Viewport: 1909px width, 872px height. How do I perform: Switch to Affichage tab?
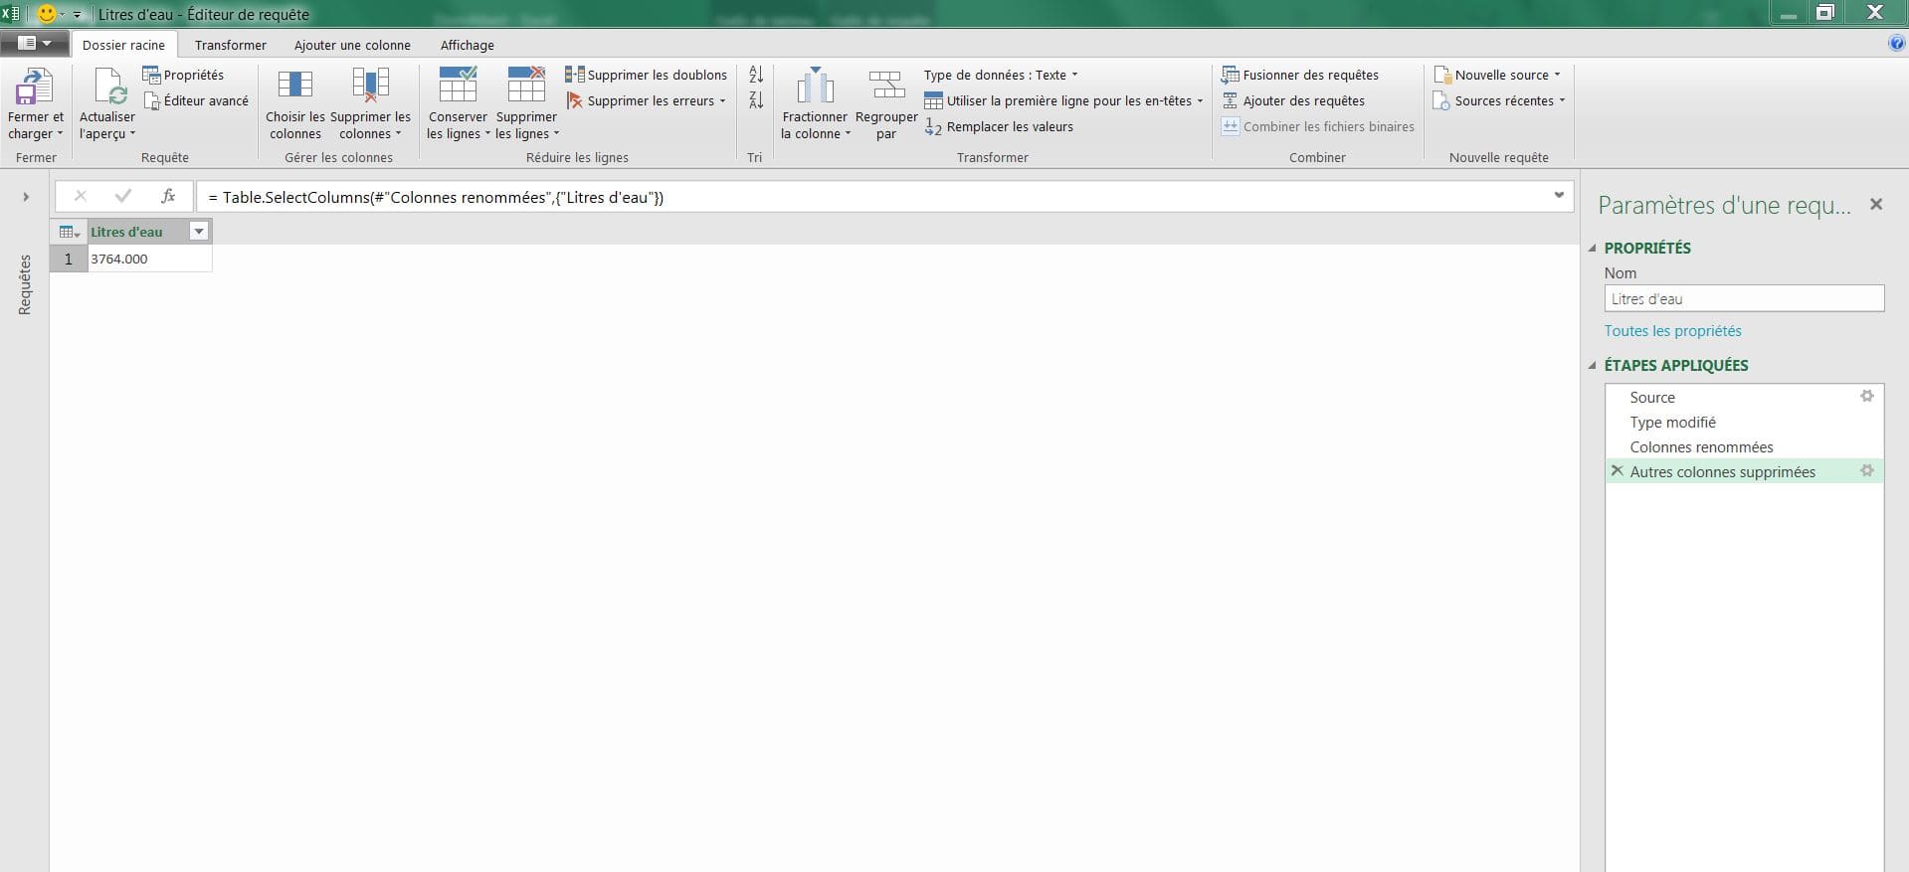pos(468,45)
